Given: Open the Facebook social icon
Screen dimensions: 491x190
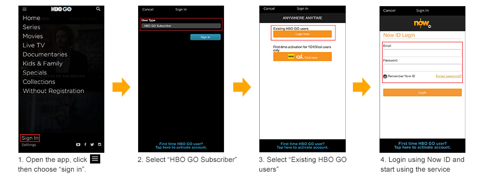Looking at the screenshot, I should pyautogui.click(x=85, y=145).
